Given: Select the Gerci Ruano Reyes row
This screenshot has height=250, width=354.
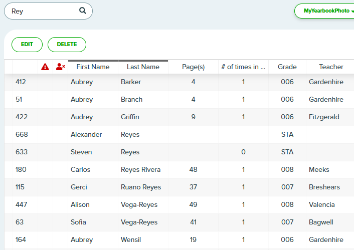Looking at the screenshot, I should point(180,187).
